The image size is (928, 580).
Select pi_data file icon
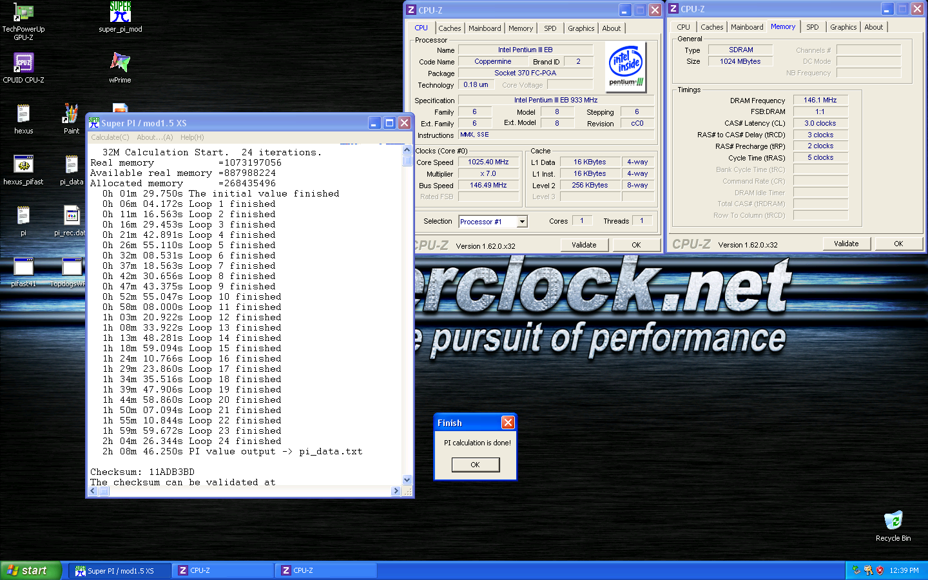[x=72, y=170]
